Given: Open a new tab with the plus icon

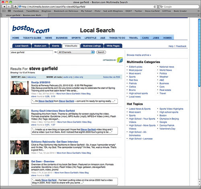Looking at the screenshot, I should (x=199, y=15).
